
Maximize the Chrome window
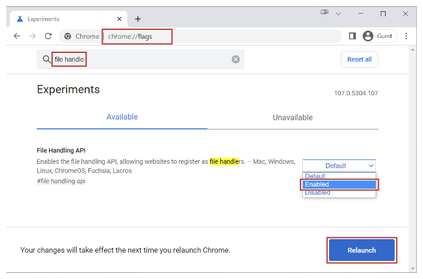(x=383, y=14)
